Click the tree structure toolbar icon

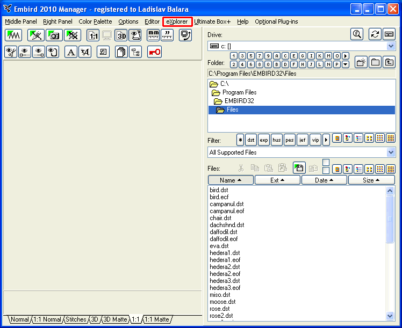135,52
